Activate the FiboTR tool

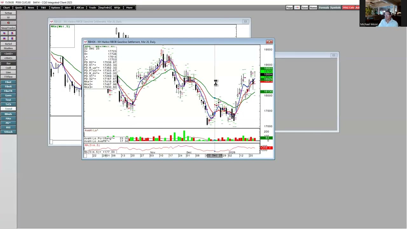click(8, 91)
